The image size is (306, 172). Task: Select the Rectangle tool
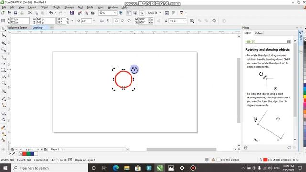(3, 70)
